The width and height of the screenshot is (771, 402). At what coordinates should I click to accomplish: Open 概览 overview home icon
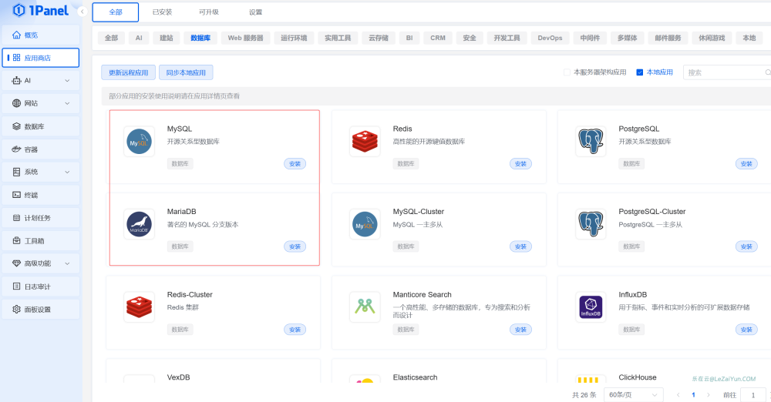(x=17, y=35)
